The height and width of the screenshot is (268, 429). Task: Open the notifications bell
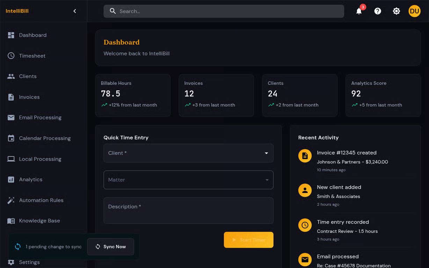[x=359, y=11]
